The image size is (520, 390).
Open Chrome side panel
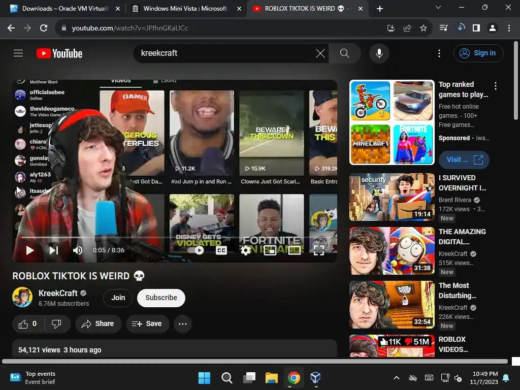476,28
